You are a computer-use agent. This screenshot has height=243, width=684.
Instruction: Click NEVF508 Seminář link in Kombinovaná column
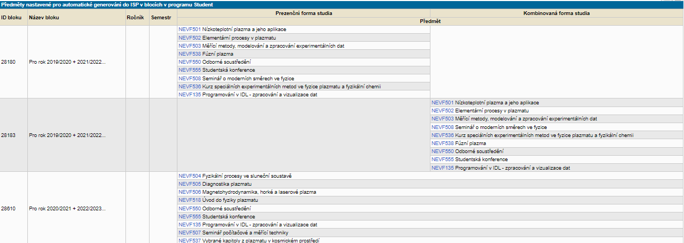443,127
